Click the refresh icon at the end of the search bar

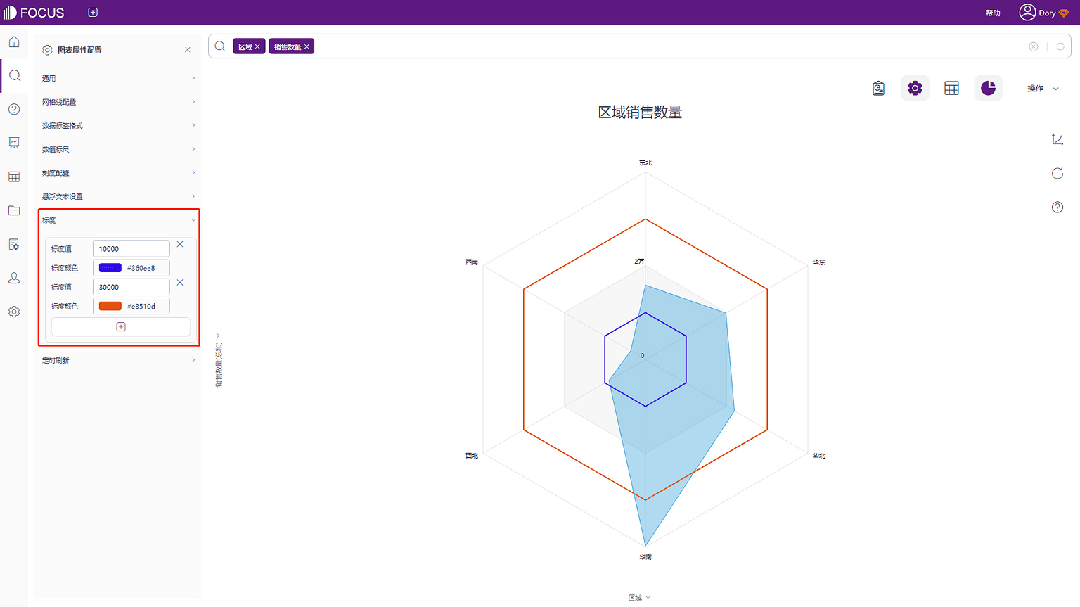1060,46
